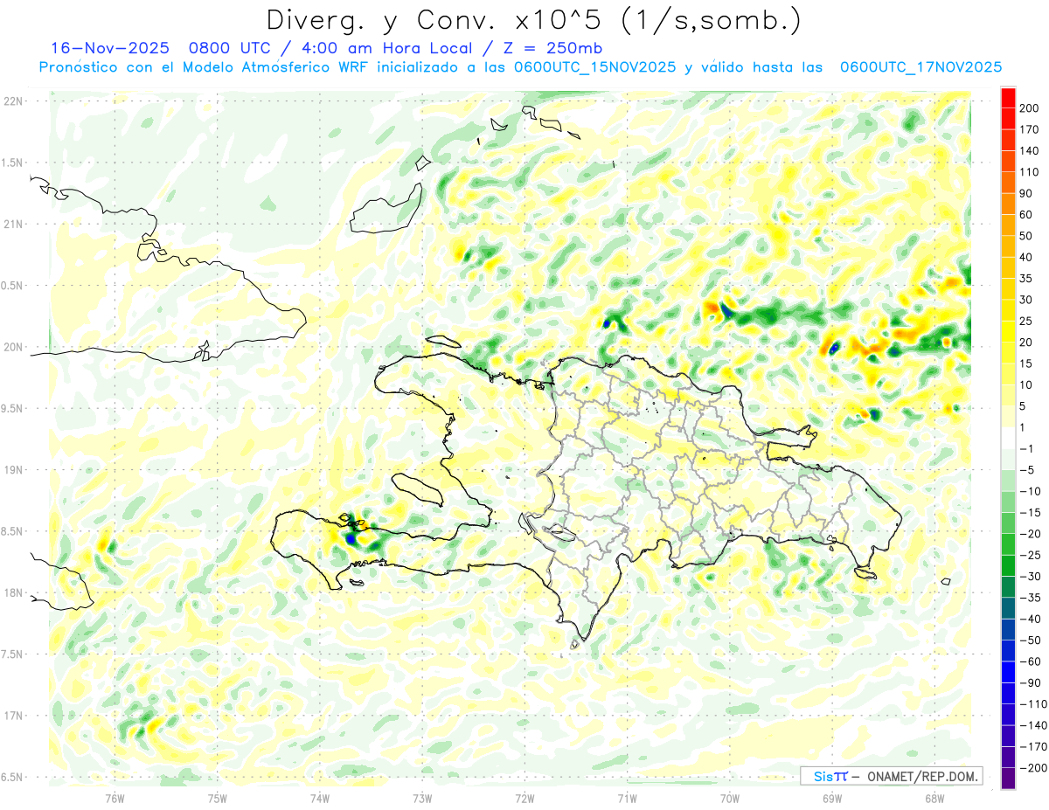This screenshot has height=810, width=1049.
Task: Click the 'SisTT - ONAMET/REP.DOM.' credit box
Action: [x=891, y=776]
